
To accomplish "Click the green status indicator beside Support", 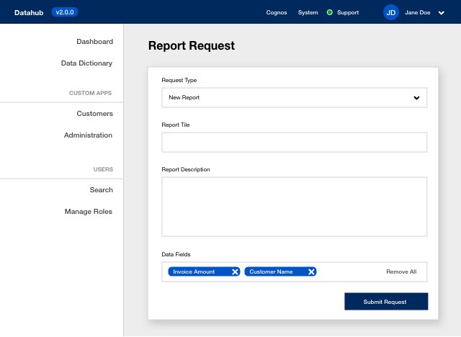I will tap(330, 12).
